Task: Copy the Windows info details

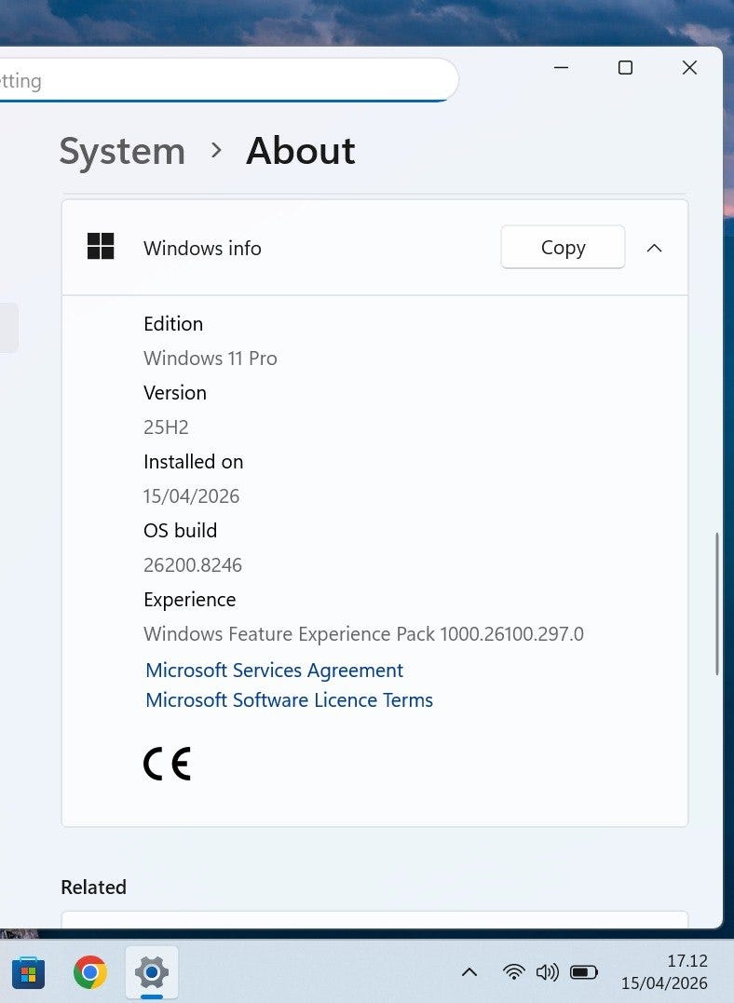Action: [x=563, y=248]
